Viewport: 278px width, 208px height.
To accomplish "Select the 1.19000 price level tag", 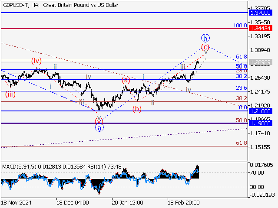I will tap(261, 123).
